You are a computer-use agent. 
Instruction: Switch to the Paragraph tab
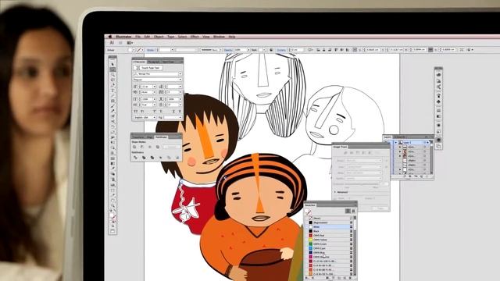pyautogui.click(x=154, y=62)
